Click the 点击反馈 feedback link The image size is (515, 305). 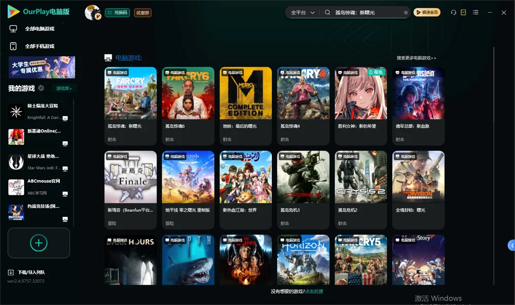pos(314,292)
